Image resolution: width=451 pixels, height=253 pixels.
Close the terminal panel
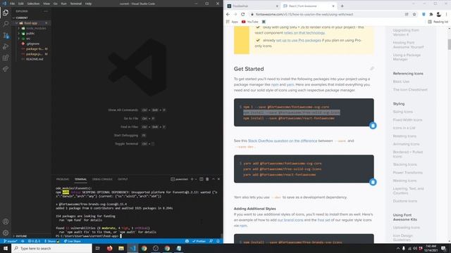[218, 179]
